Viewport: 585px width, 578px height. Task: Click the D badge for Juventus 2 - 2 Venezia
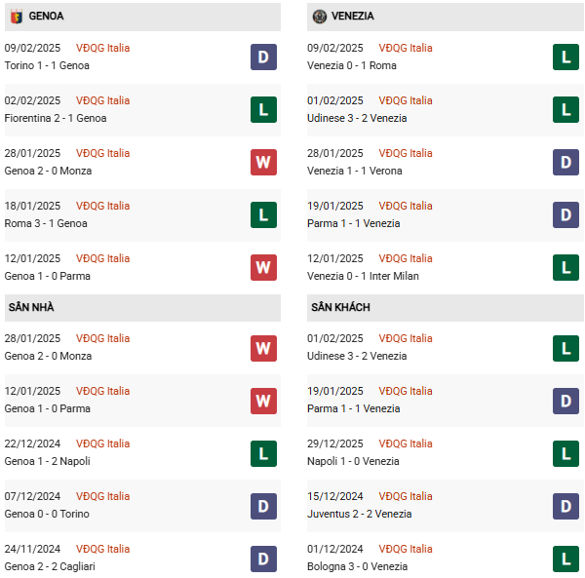point(565,505)
